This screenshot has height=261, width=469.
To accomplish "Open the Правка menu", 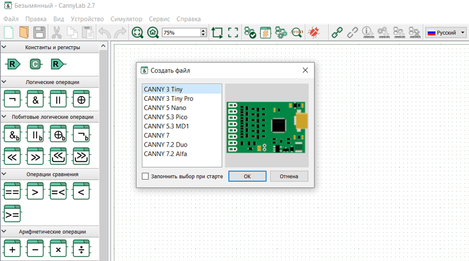I will (36, 19).
